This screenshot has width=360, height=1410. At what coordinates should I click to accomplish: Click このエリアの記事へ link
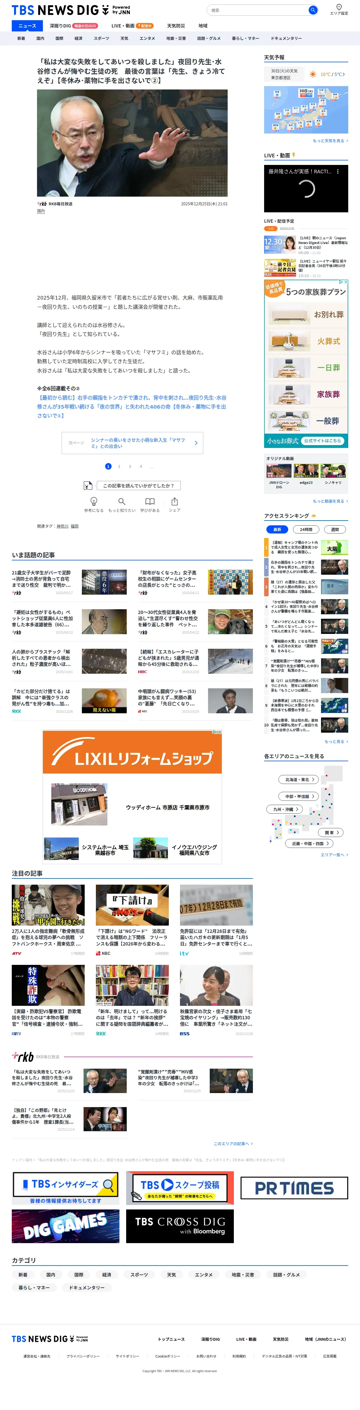233,1144
